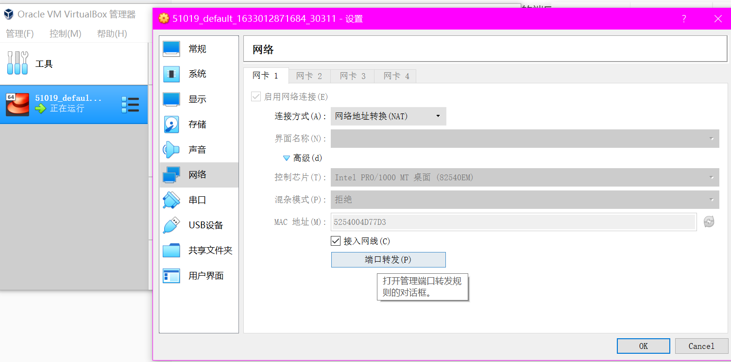Select the 常规 label in settings list

(x=197, y=49)
